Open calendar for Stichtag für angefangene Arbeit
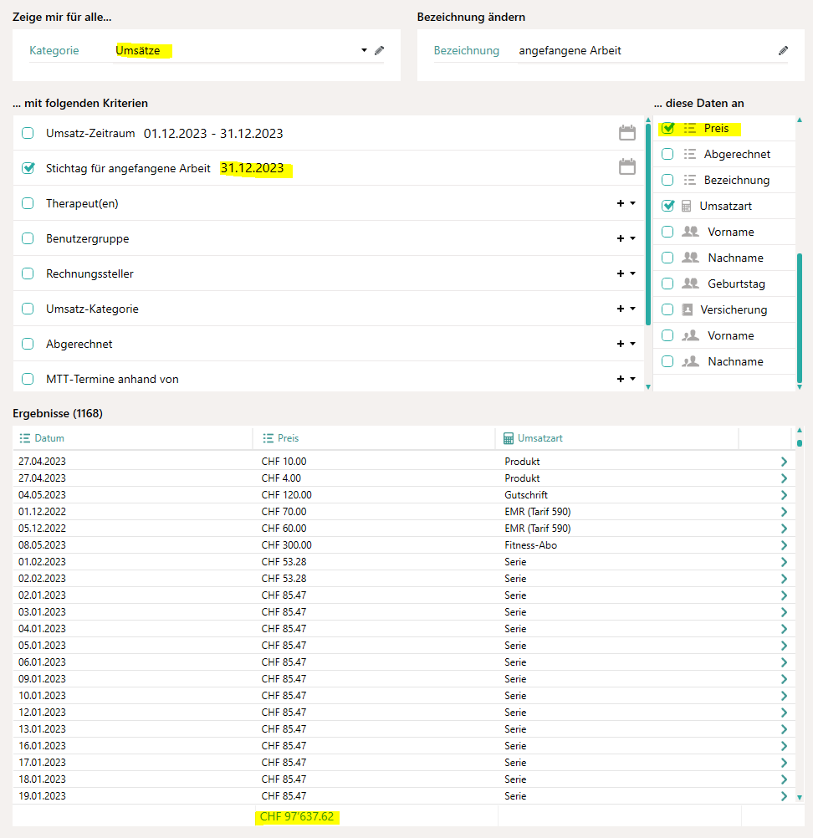The image size is (813, 838). [x=626, y=167]
